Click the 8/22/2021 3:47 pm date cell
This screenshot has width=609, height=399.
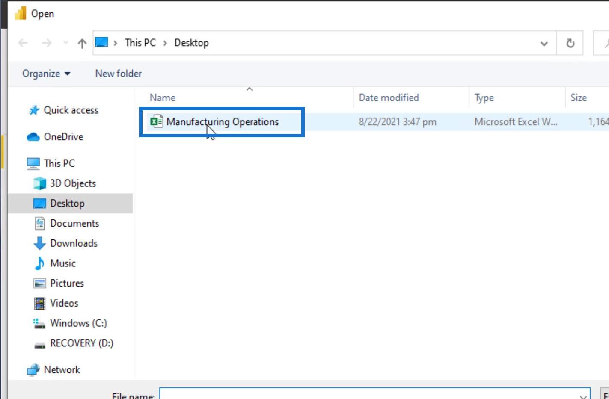(398, 122)
